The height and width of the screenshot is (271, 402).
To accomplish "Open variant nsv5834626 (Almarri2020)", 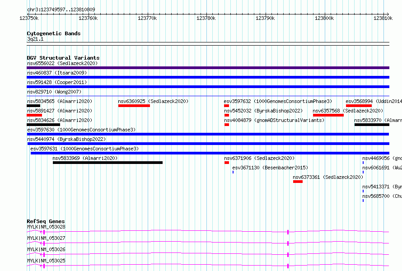I will click(60, 120).
